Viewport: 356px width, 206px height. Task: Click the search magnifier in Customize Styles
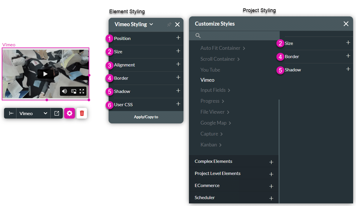coord(198,35)
